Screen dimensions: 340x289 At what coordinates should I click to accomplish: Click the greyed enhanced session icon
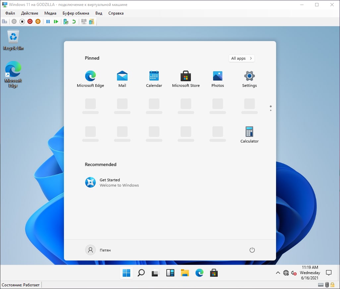pyautogui.click(x=84, y=22)
